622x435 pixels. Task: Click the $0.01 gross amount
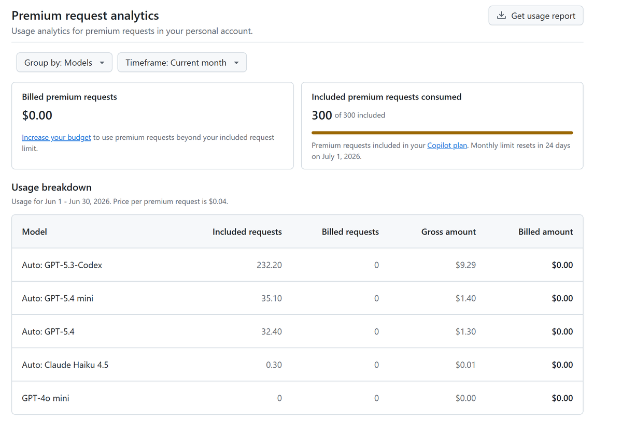(465, 365)
